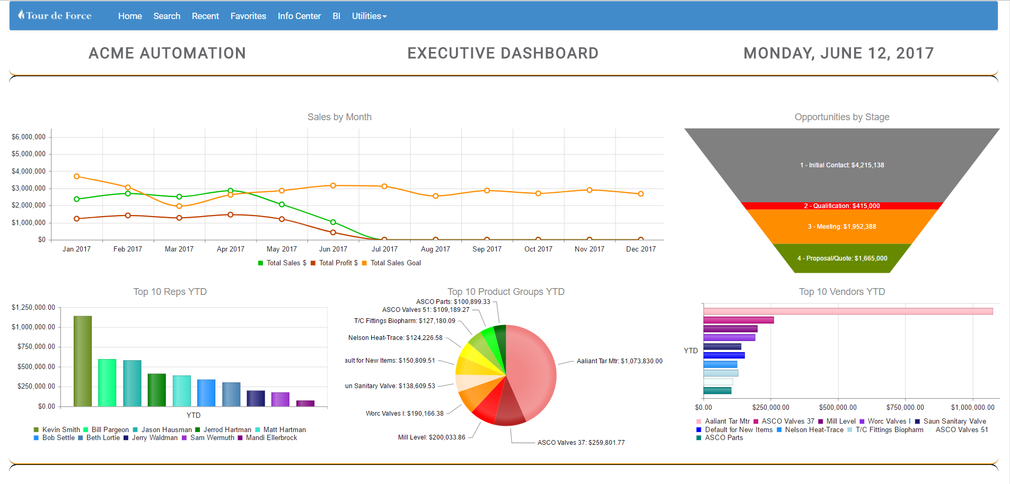Viewport: 1010px width, 484px height.
Task: Select the BI menu item
Action: tap(336, 16)
